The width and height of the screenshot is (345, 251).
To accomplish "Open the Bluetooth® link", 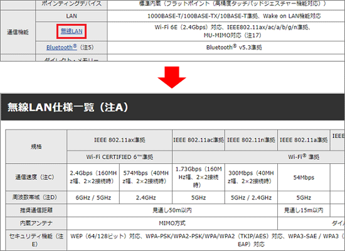I will pyautogui.click(x=61, y=47).
